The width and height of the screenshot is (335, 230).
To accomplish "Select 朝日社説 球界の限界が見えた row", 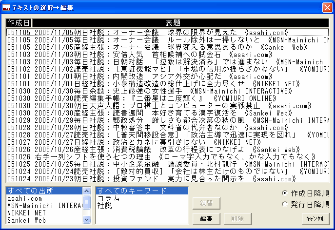I will pos(168,33).
